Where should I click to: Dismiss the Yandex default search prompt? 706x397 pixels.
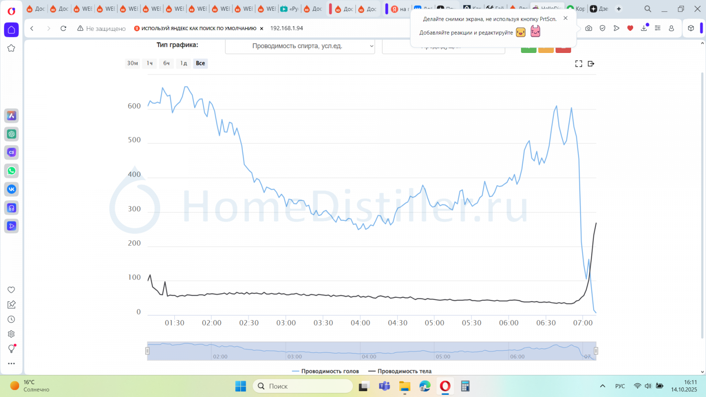262,28
